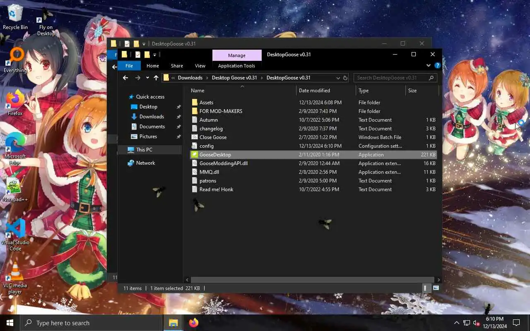This screenshot has width=530, height=331.
Task: Click the Properties icon in Quick Access Toolbar
Action: click(137, 55)
